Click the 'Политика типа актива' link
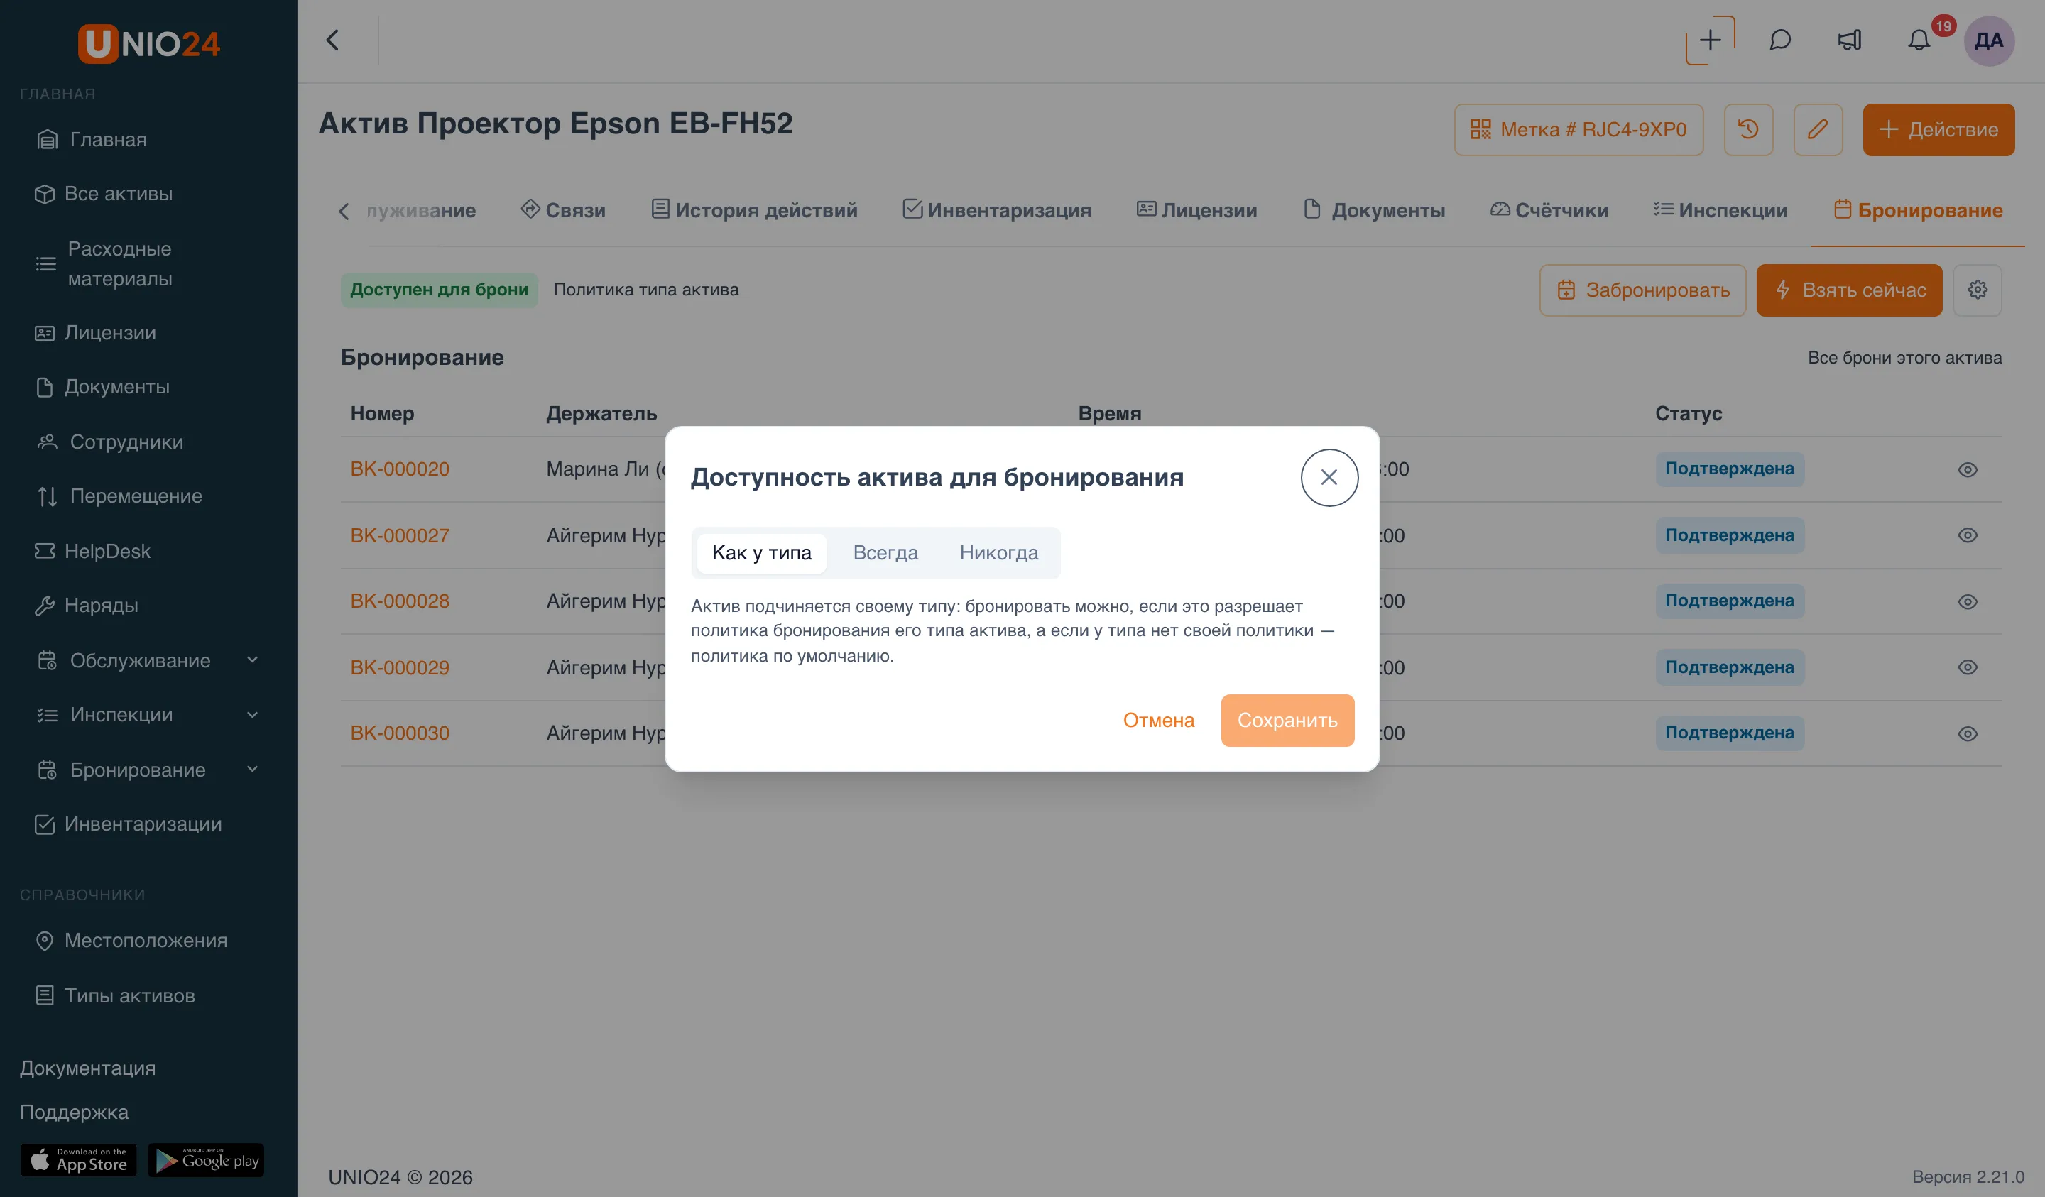Image resolution: width=2045 pixels, height=1197 pixels. [x=645, y=290]
